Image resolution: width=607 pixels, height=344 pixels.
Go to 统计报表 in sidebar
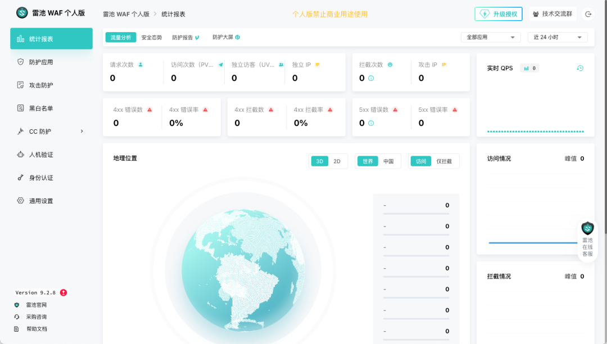pos(51,39)
